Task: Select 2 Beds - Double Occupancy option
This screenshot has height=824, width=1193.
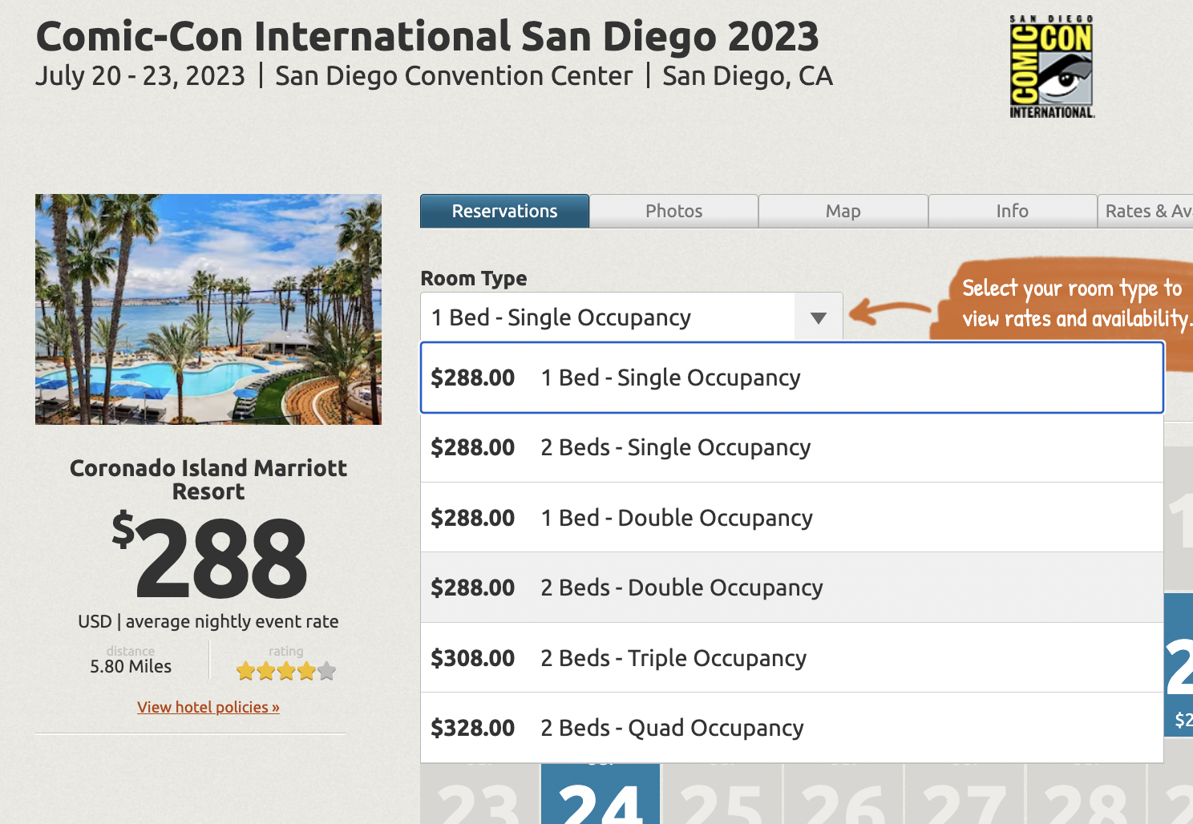Action: (x=792, y=588)
